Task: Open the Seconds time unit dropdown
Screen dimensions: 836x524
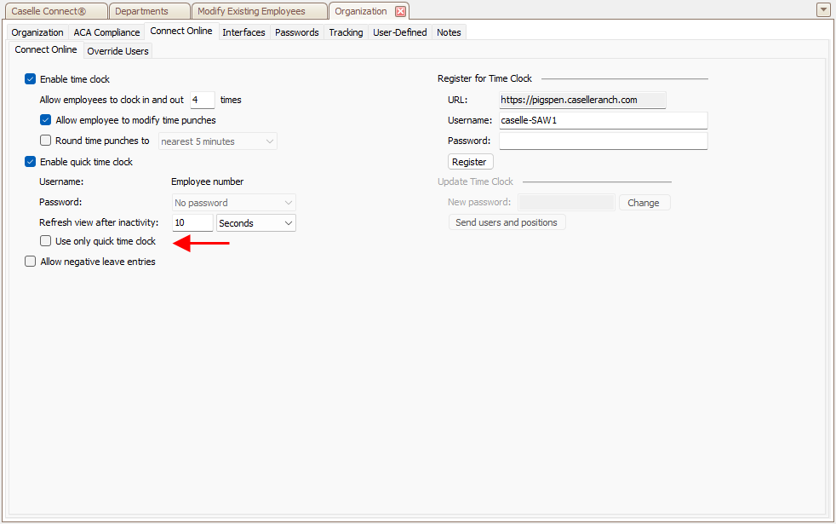Action: tap(256, 223)
